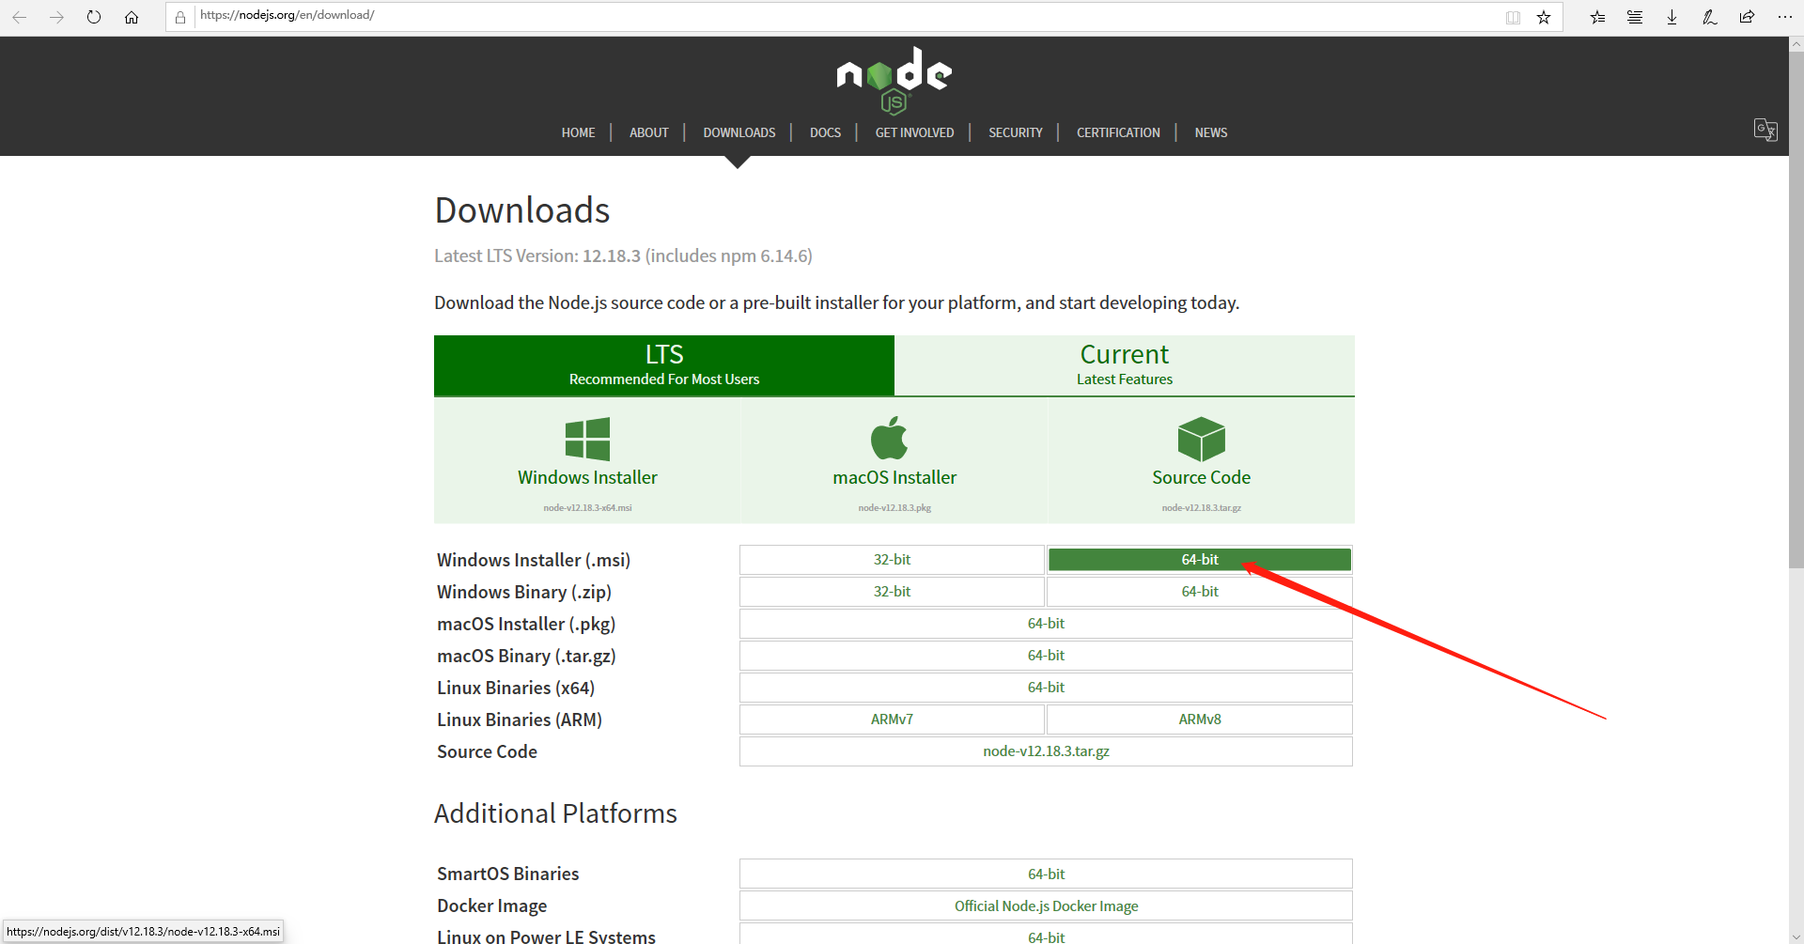Open Windows Ink Workspace pen icon

click(x=1709, y=16)
